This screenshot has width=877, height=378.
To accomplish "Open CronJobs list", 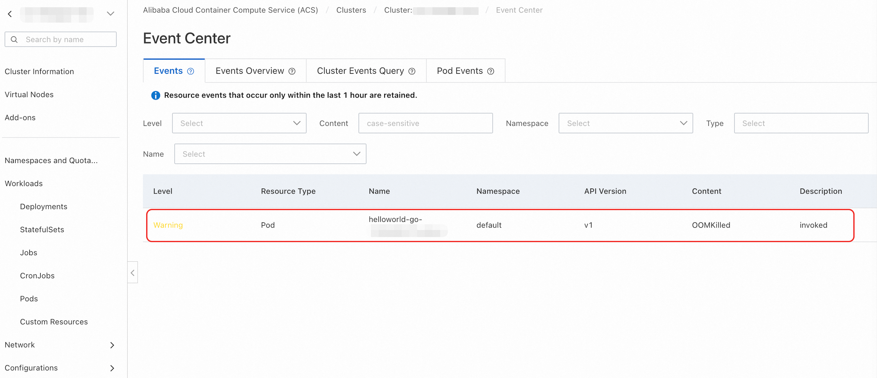I will click(37, 276).
